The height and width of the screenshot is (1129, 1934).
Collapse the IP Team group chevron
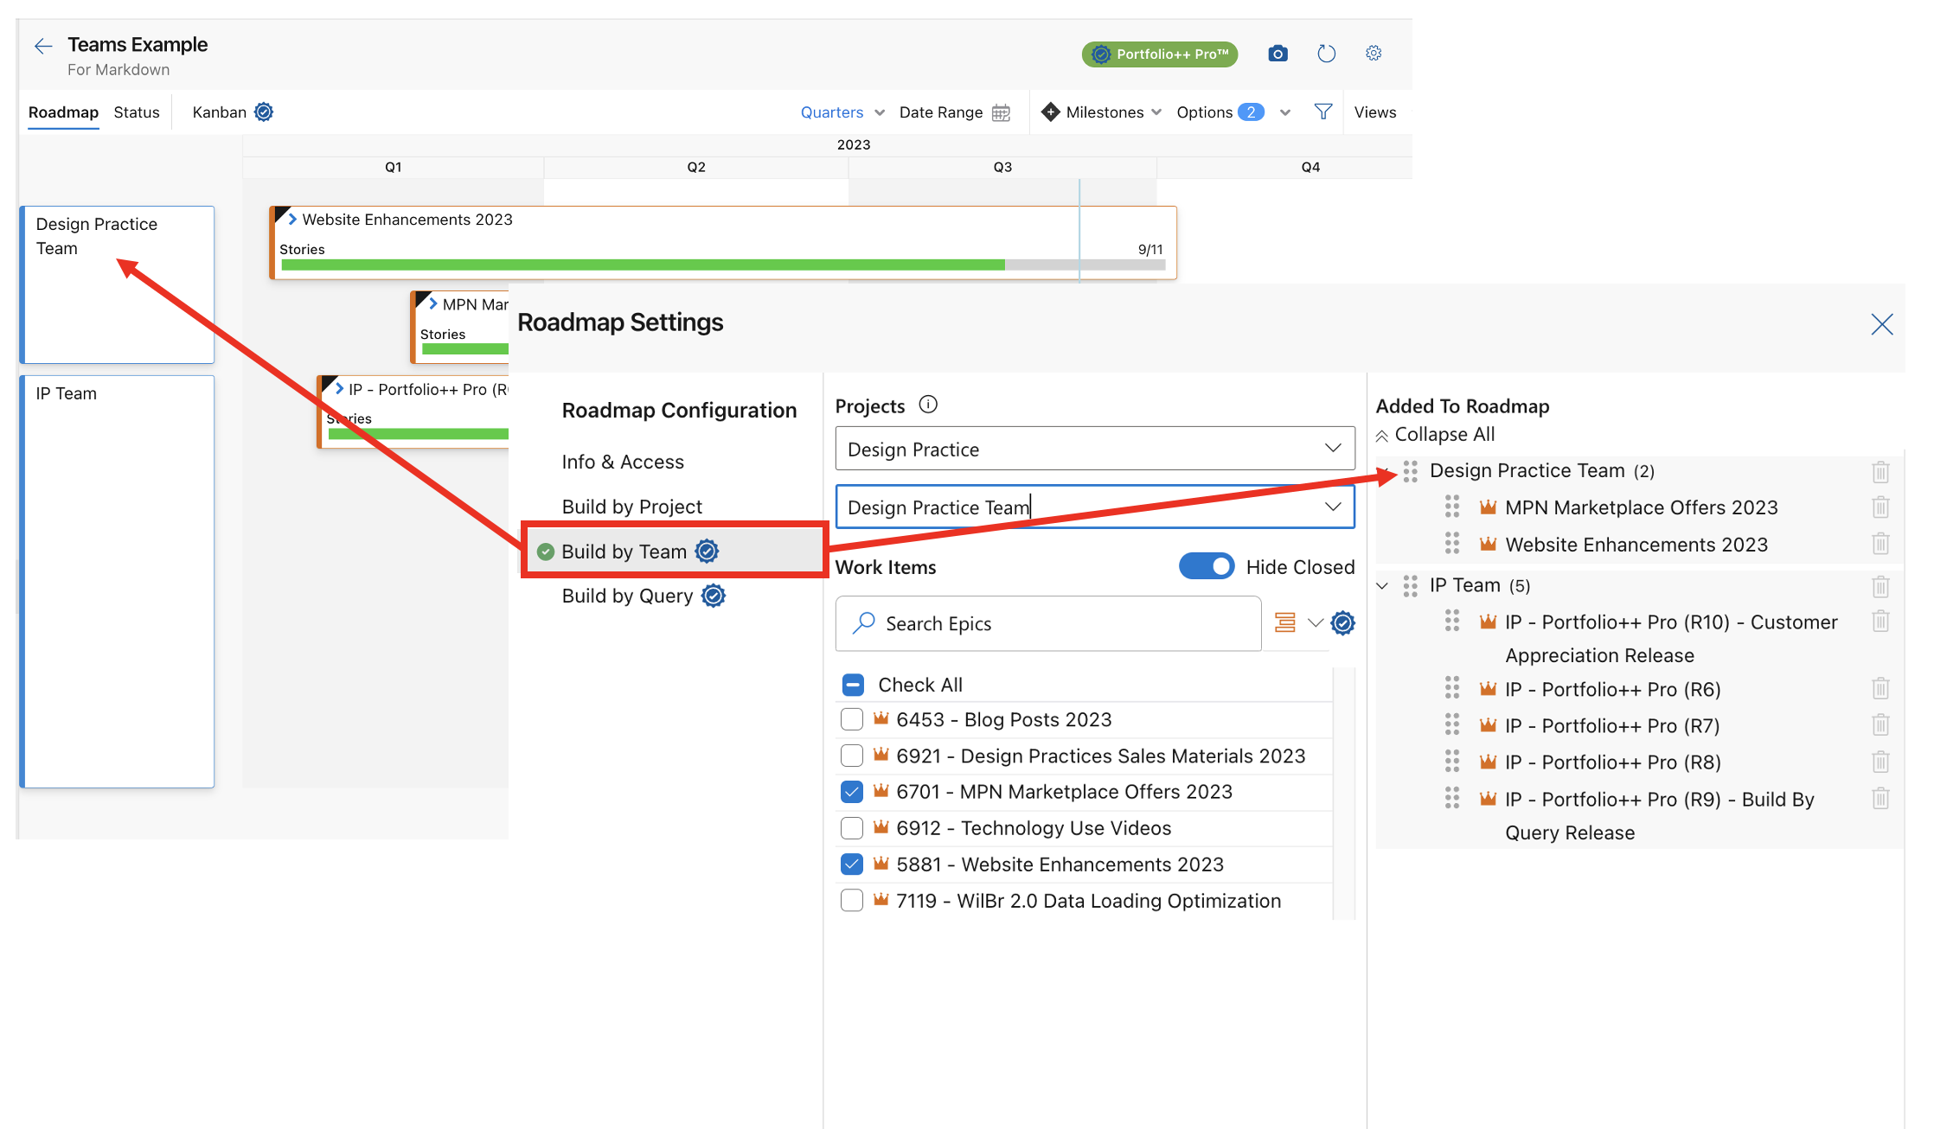point(1382,586)
